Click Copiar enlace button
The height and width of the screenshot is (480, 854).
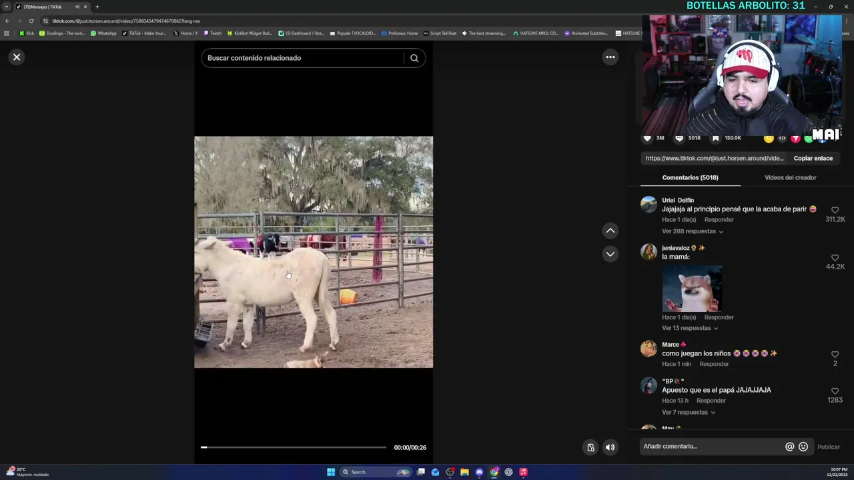(x=813, y=158)
